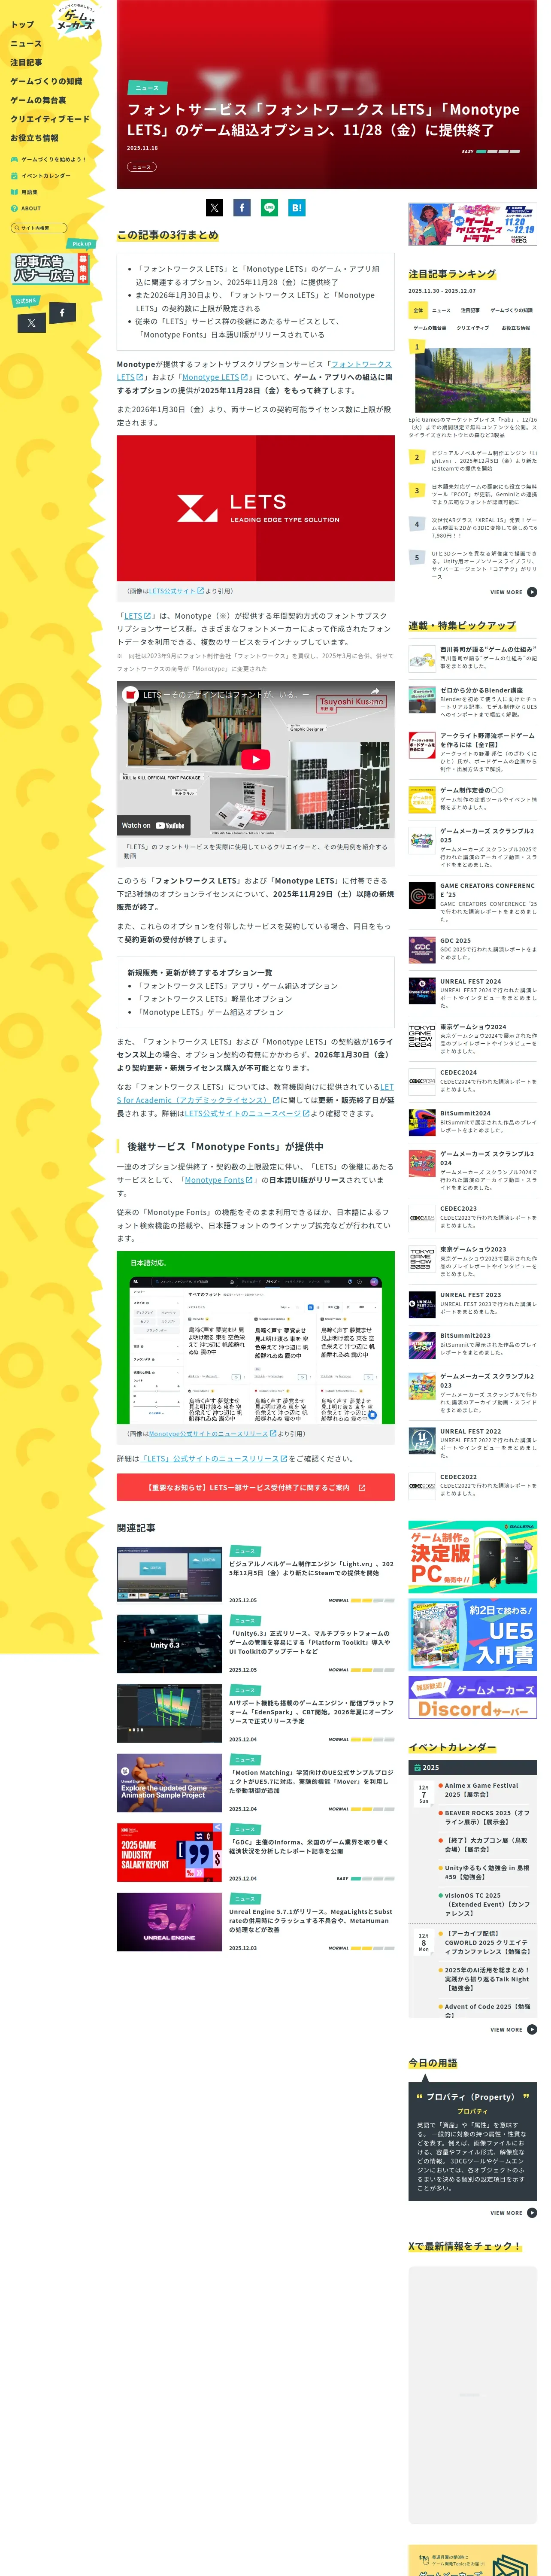Open ゼロから分かるBlender講座 pickup
The height and width of the screenshot is (2576, 551).
point(472,701)
